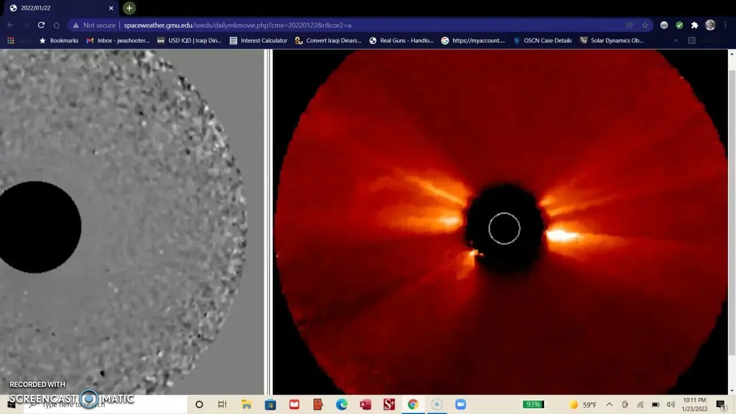Open the disc-shaped recorder app on taskbar
The height and width of the screenshot is (414, 736).
[x=437, y=404]
